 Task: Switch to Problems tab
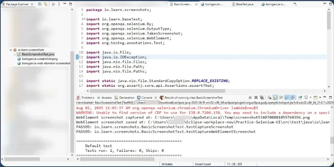[x=85, y=98]
